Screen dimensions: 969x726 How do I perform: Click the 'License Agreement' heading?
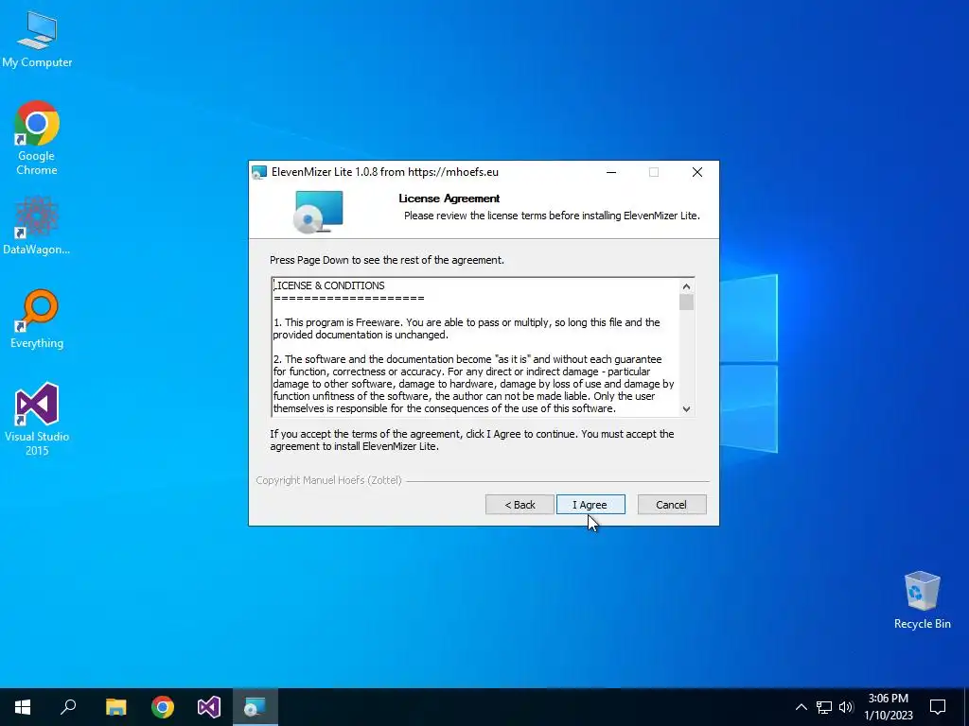click(x=449, y=199)
